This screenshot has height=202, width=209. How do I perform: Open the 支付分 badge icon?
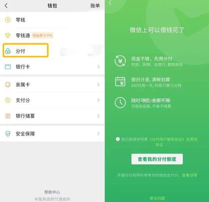coord(8,100)
